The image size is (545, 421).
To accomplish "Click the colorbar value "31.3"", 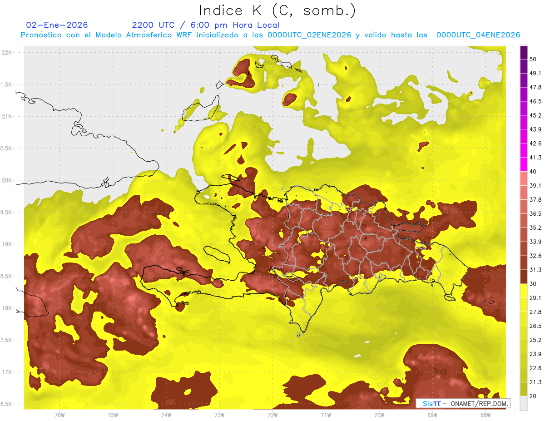I will tap(535, 270).
